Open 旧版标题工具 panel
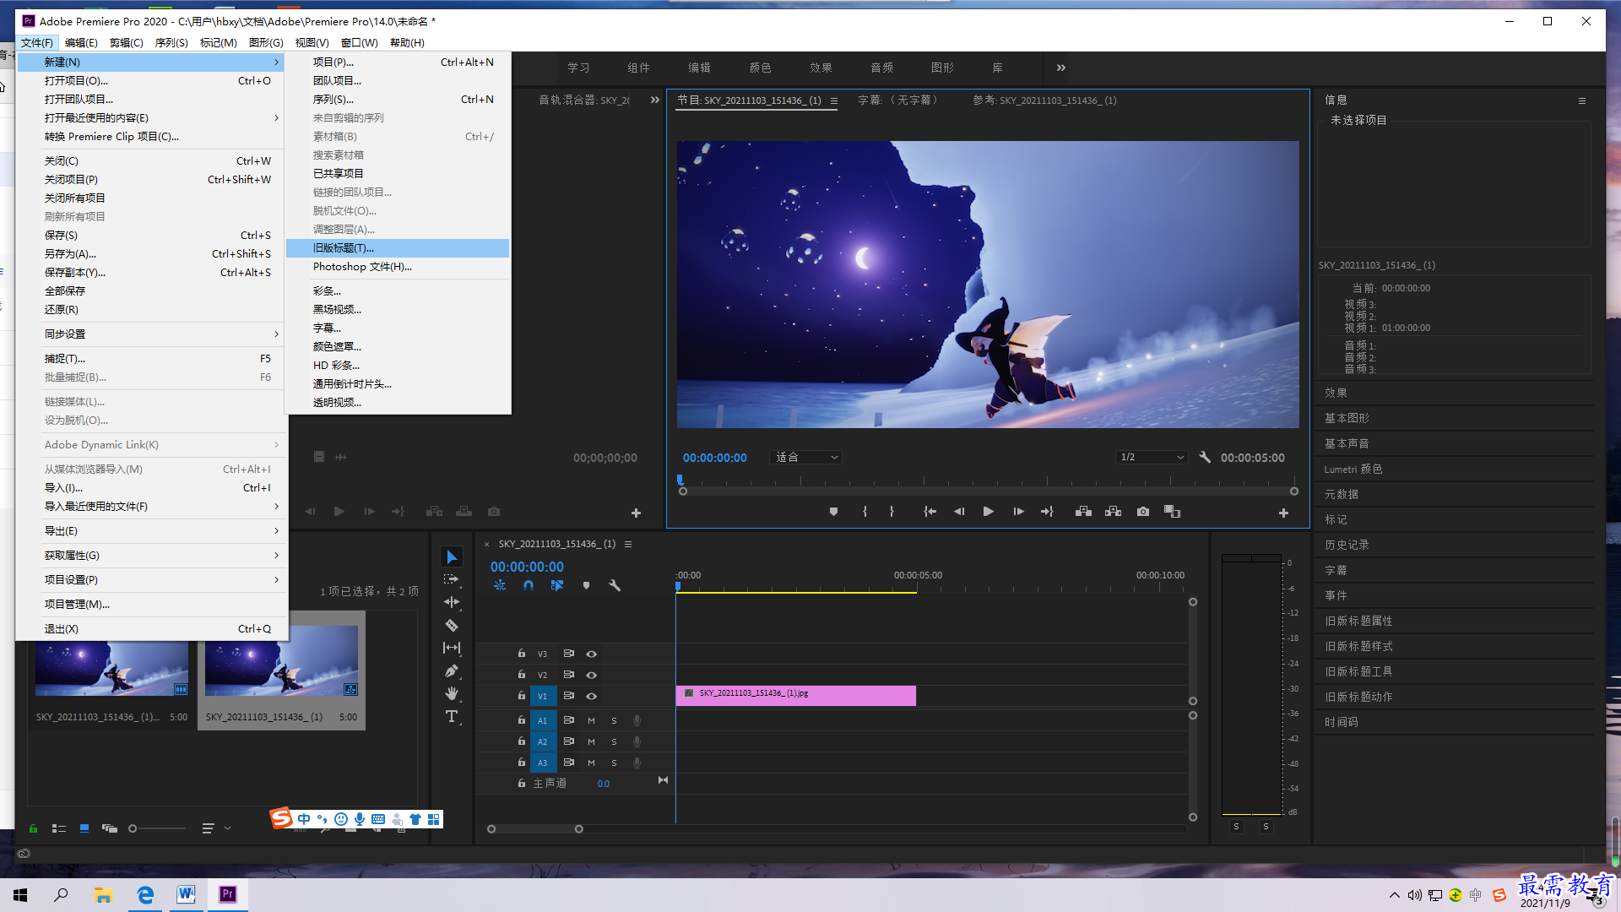This screenshot has width=1621, height=912. (1358, 671)
